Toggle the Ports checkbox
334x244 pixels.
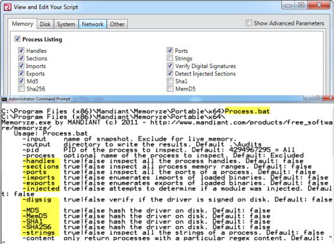coord(170,51)
